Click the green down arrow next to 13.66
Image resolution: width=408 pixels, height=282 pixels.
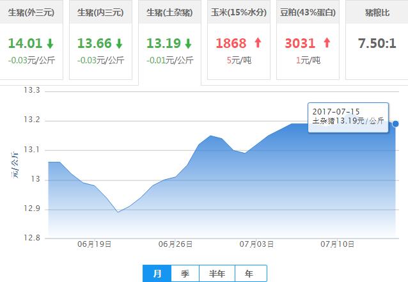click(119, 43)
